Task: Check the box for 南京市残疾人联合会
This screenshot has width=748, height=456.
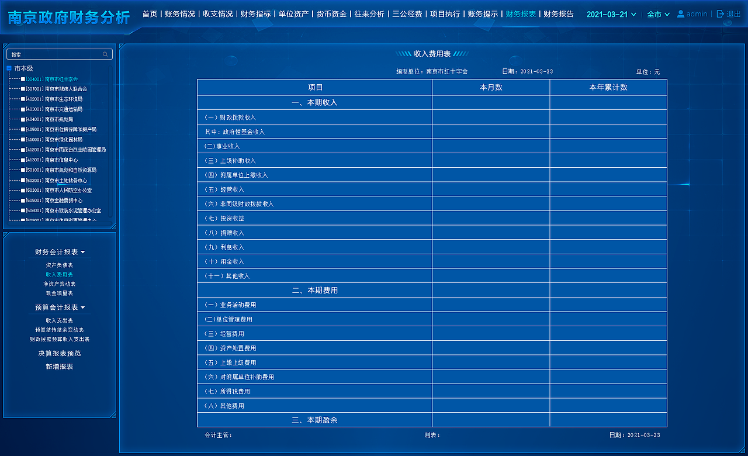Action: (x=23, y=89)
